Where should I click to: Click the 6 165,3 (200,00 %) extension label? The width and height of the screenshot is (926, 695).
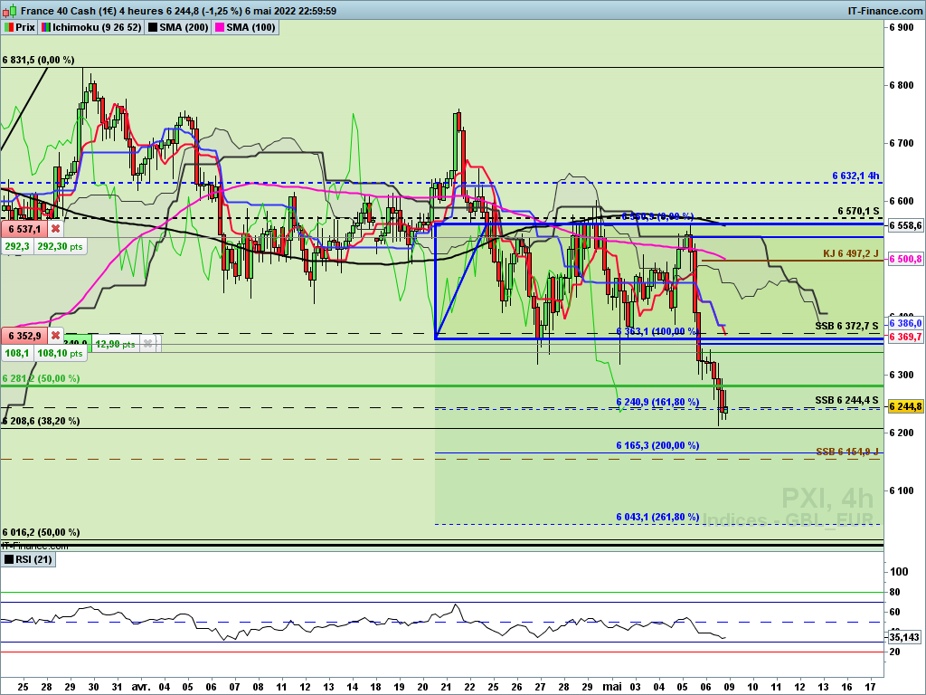(658, 445)
